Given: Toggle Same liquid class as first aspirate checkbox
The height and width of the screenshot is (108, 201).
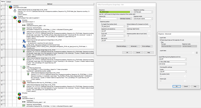Looking at the screenshot, I should [161, 40].
